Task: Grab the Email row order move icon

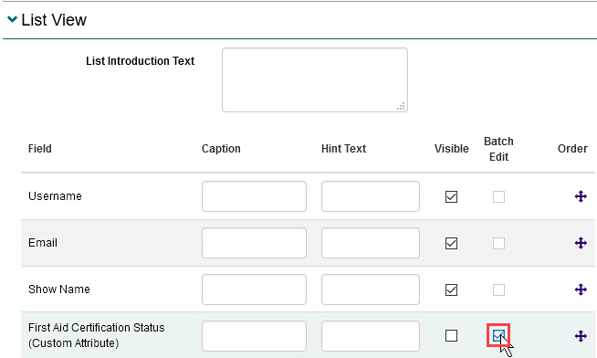Action: coord(581,243)
